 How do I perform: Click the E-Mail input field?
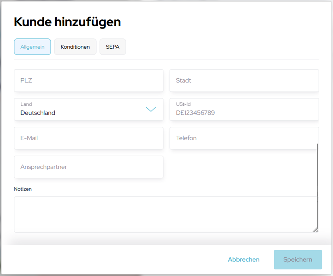click(x=88, y=138)
